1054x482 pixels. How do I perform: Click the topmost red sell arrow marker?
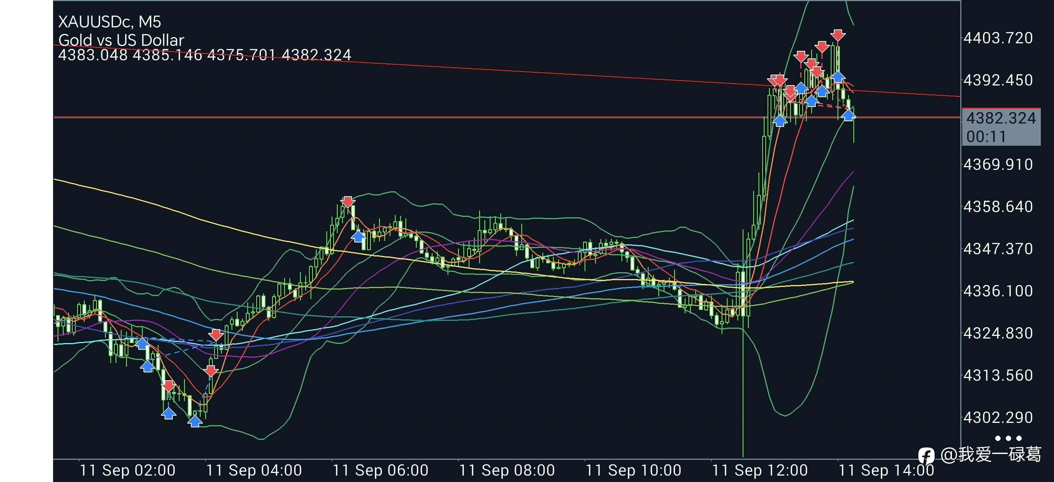coord(838,35)
